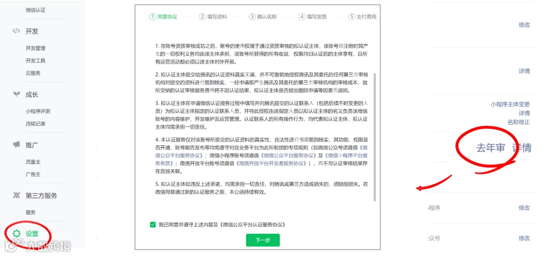Click 修改 in the row ending with 程序
The height and width of the screenshot is (256, 546).
coord(524,208)
